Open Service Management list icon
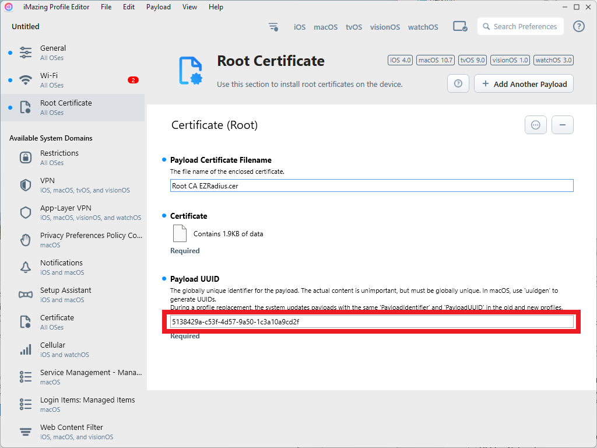The image size is (597, 448). tap(26, 377)
